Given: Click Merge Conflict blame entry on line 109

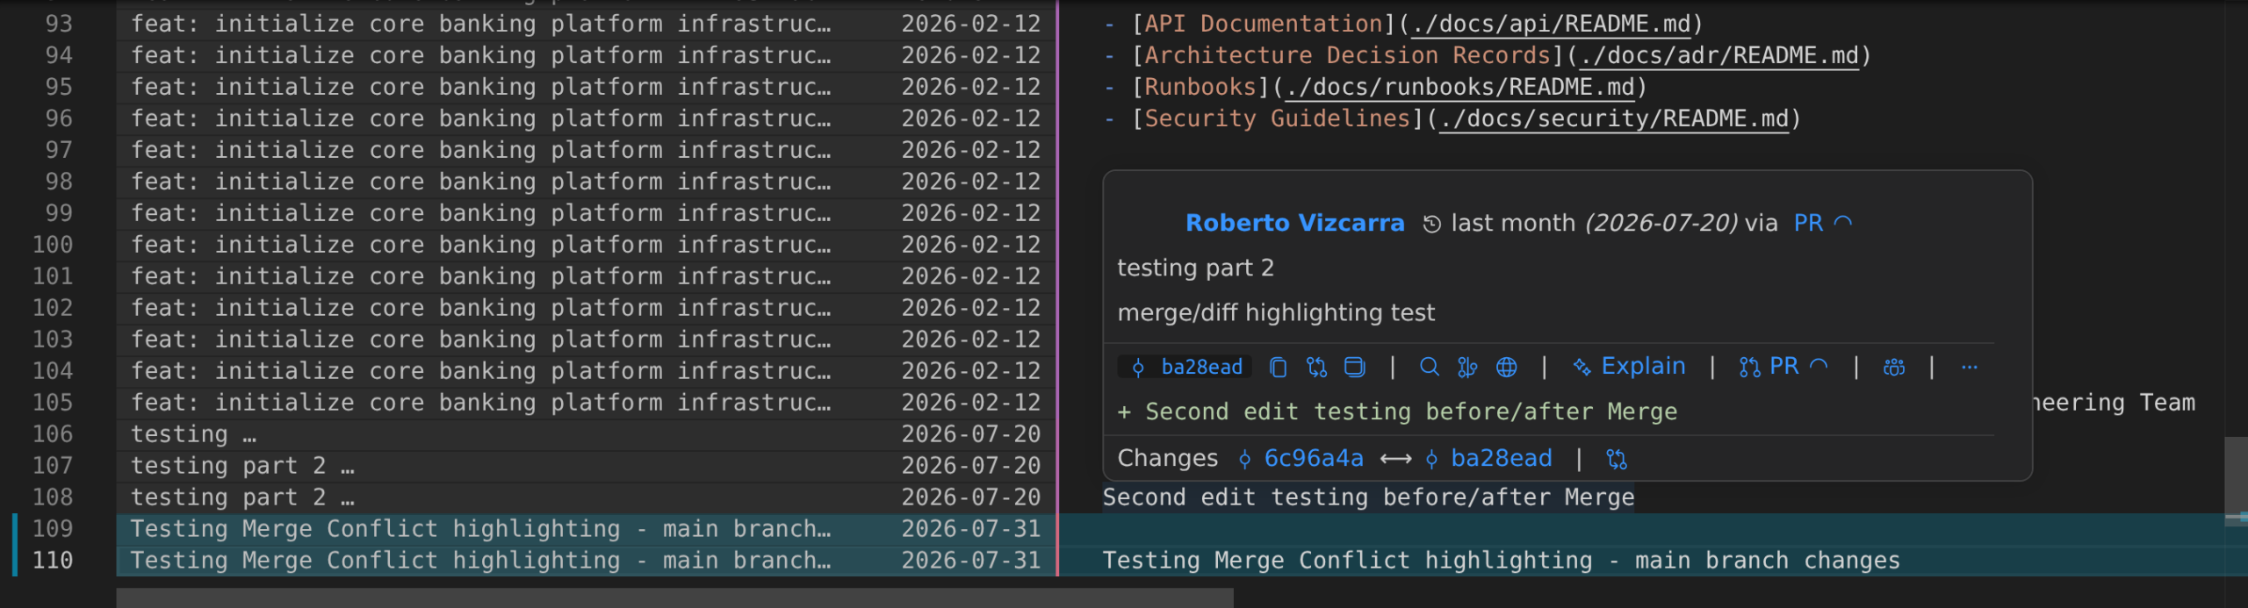Looking at the screenshot, I should [x=587, y=529].
